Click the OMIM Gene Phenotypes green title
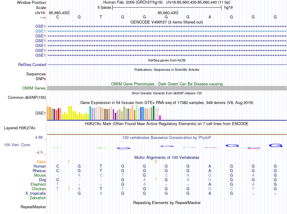287x214 pixels. 167,84
